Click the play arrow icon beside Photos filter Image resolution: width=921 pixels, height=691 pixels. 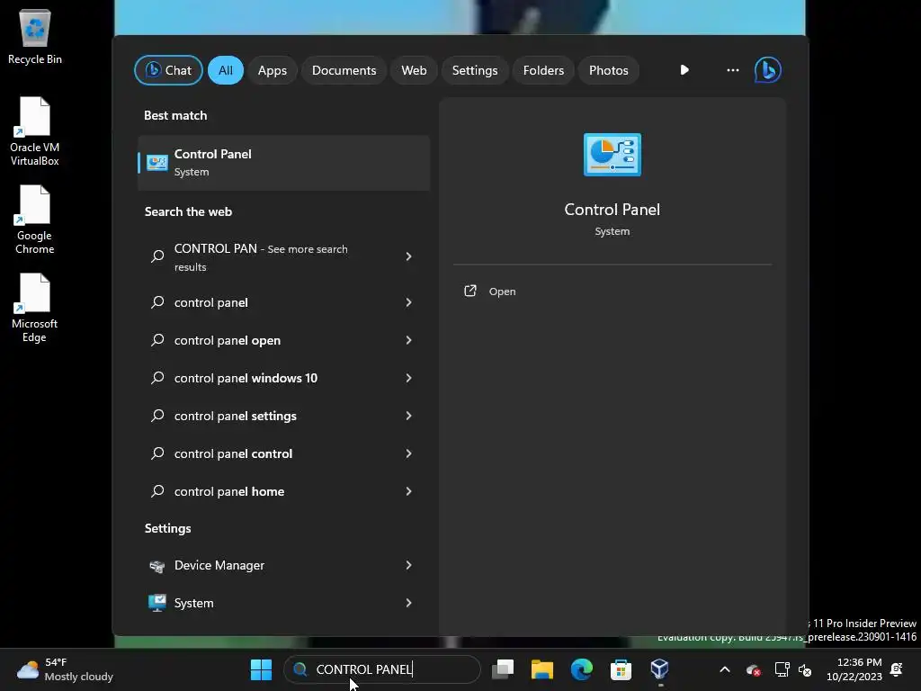pos(684,70)
